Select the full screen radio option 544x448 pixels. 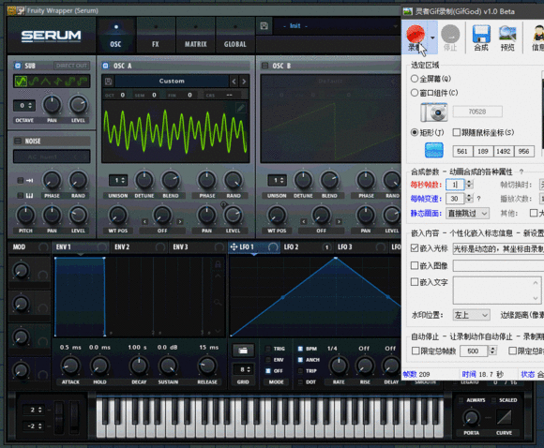[x=415, y=79]
